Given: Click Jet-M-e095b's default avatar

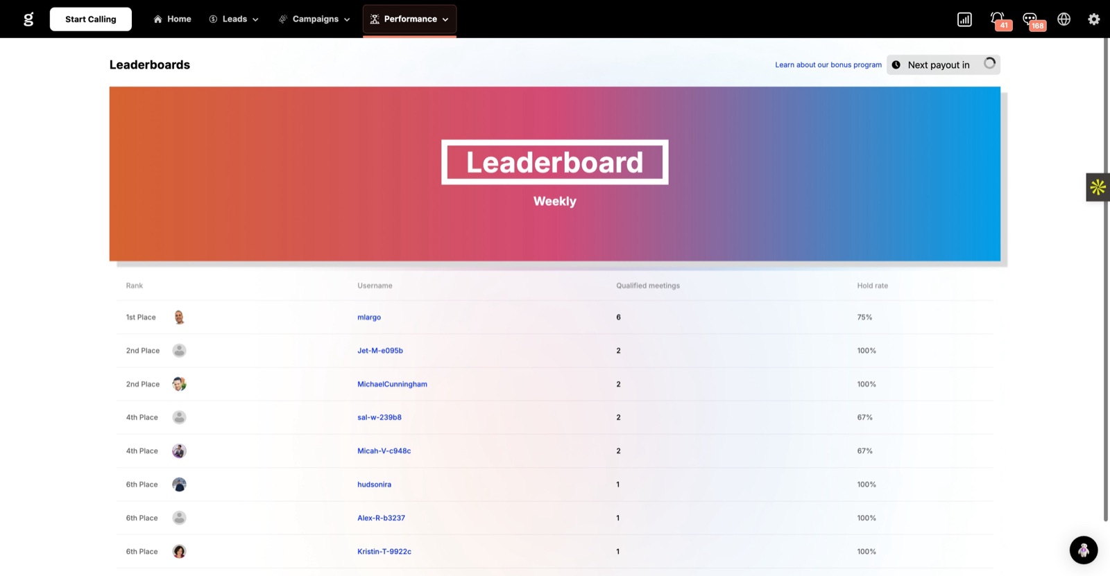Looking at the screenshot, I should [179, 351].
